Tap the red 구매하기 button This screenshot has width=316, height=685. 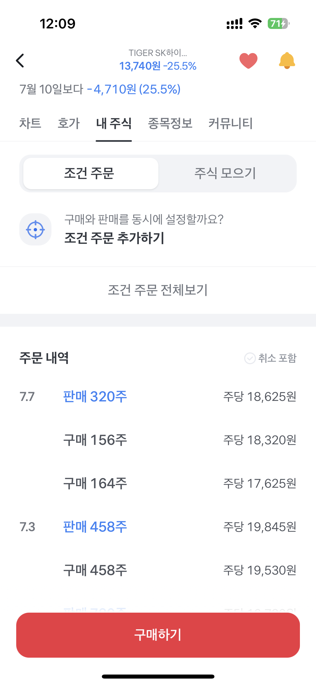point(158,635)
